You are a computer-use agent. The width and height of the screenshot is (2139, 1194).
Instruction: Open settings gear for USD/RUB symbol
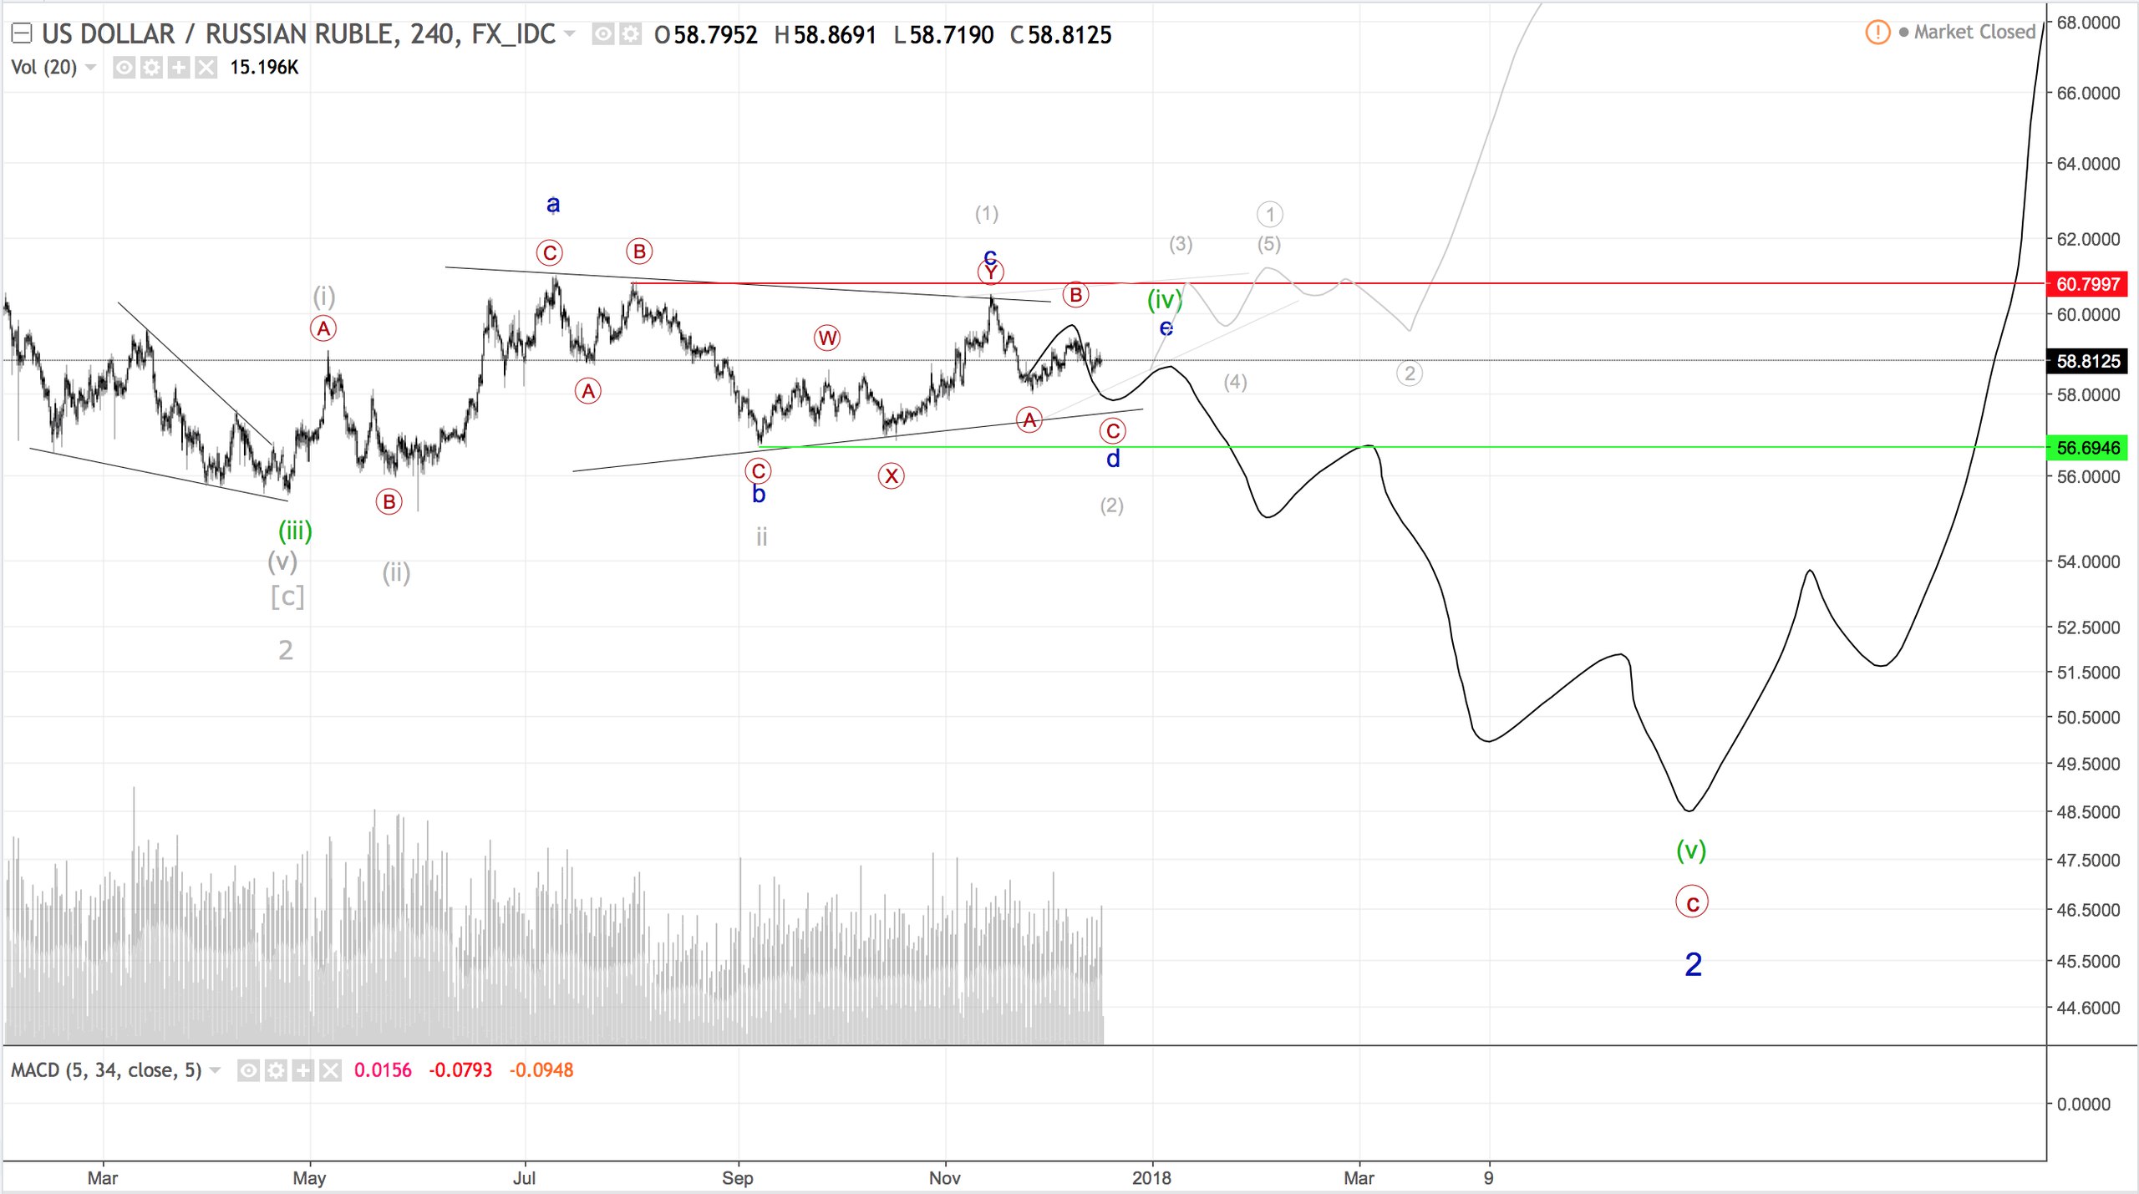630,34
